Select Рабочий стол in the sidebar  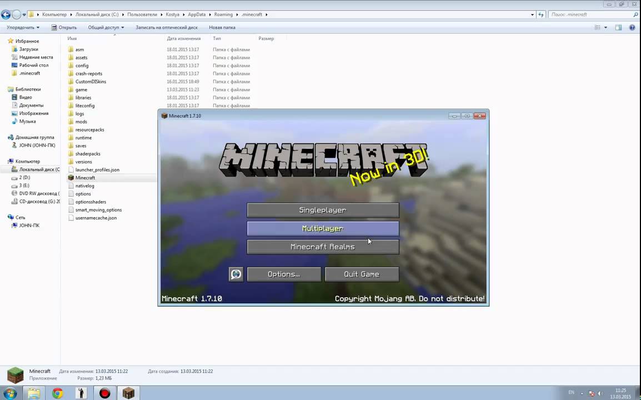[x=33, y=65]
